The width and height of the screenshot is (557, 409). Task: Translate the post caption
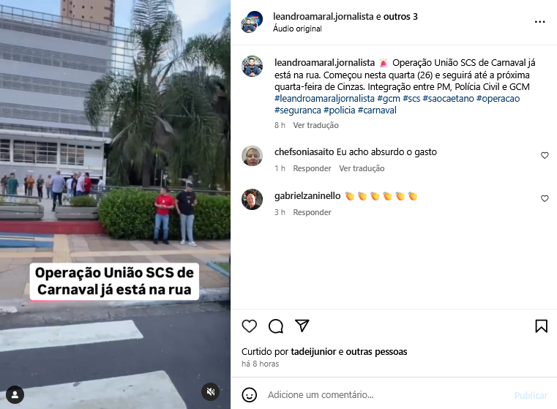point(315,125)
